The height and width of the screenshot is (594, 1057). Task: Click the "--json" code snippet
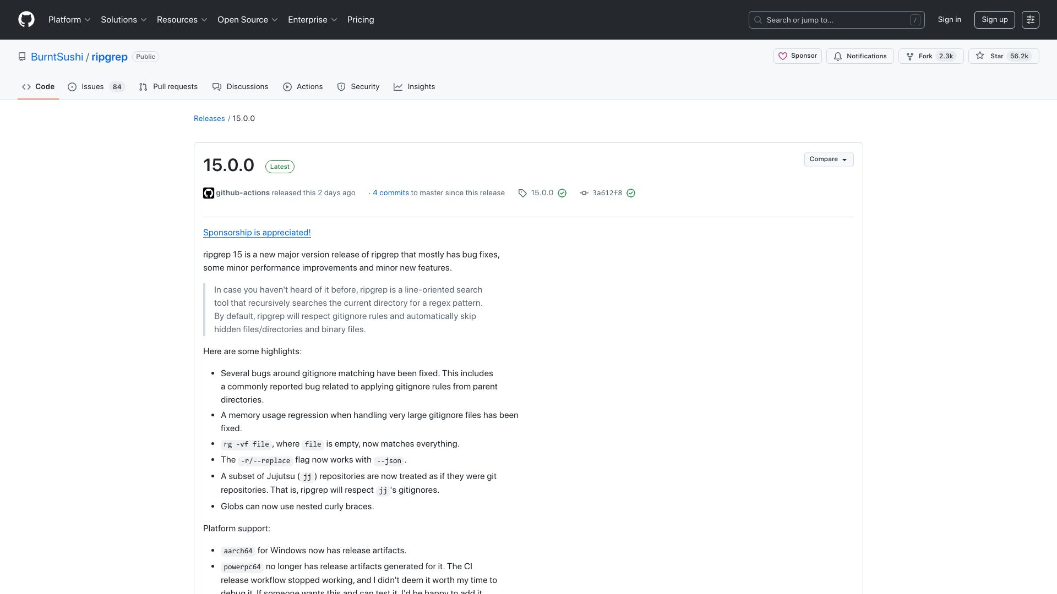pyautogui.click(x=389, y=461)
